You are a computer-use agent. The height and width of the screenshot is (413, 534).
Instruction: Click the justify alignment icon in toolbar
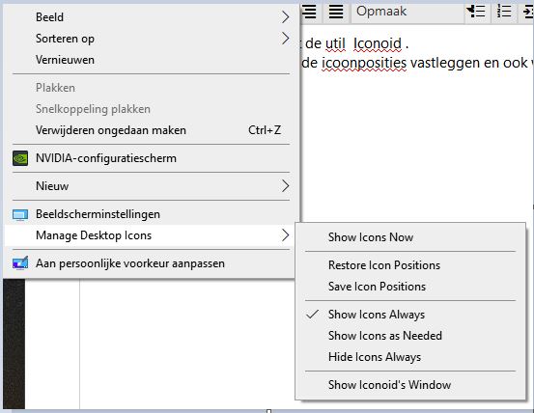[x=336, y=12]
